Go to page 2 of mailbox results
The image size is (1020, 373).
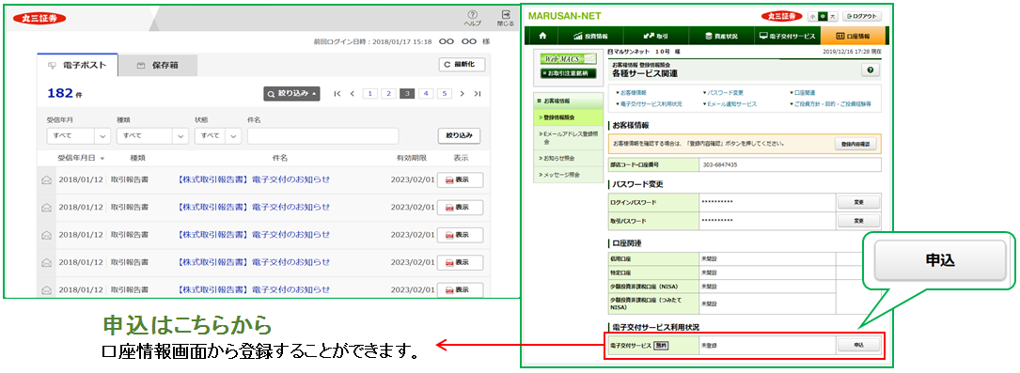[389, 94]
